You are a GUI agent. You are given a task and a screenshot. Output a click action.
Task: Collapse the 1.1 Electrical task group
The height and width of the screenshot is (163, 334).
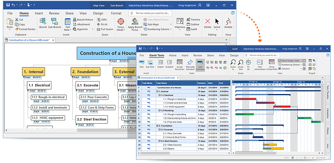point(159,95)
